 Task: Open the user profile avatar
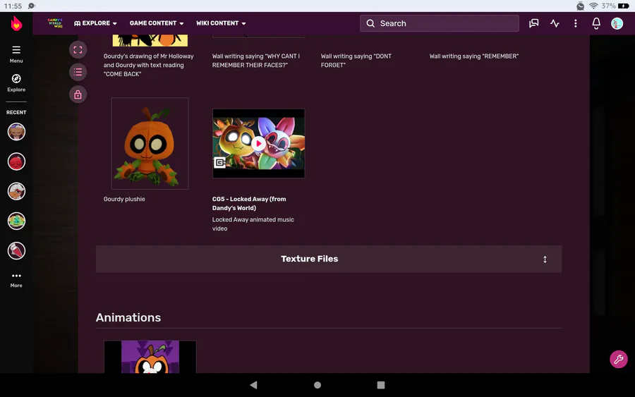pos(617,23)
